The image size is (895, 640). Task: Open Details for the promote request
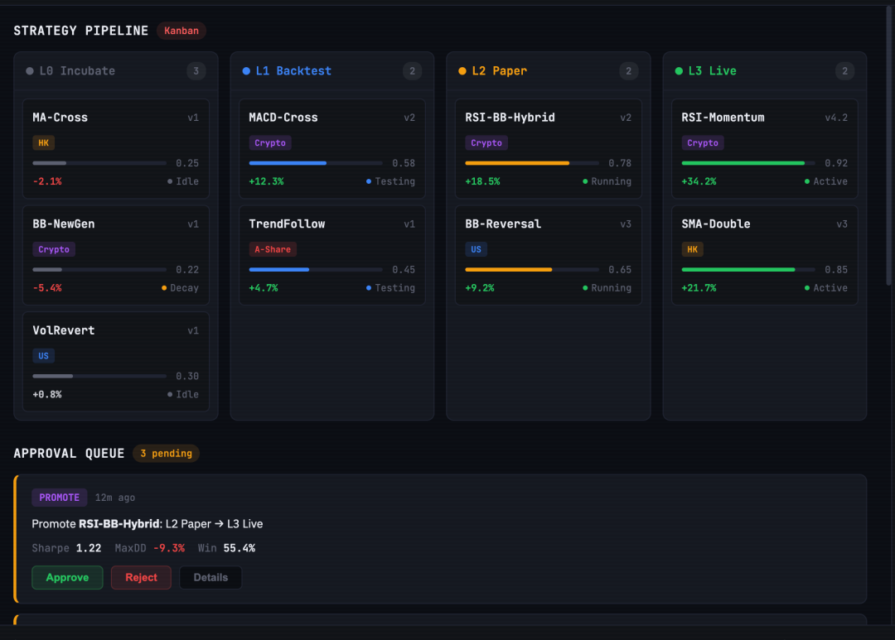[x=210, y=577]
